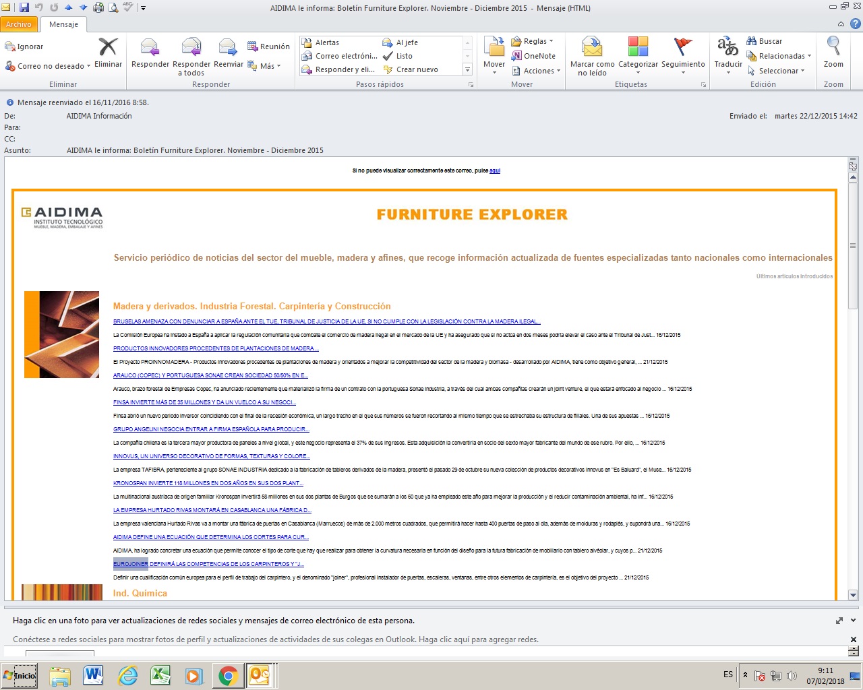Select Al jefe quick step

click(400, 42)
